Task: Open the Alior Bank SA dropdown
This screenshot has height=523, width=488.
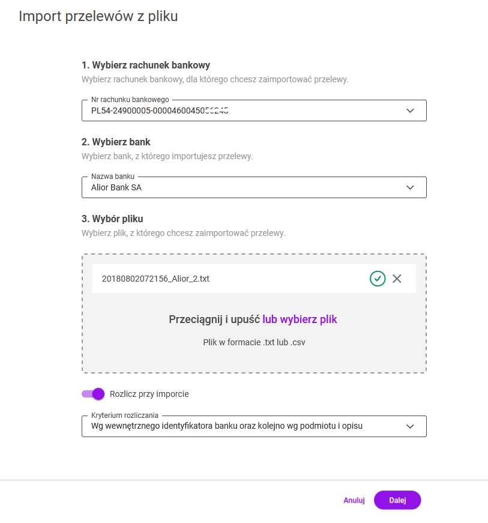Action: [x=240, y=187]
